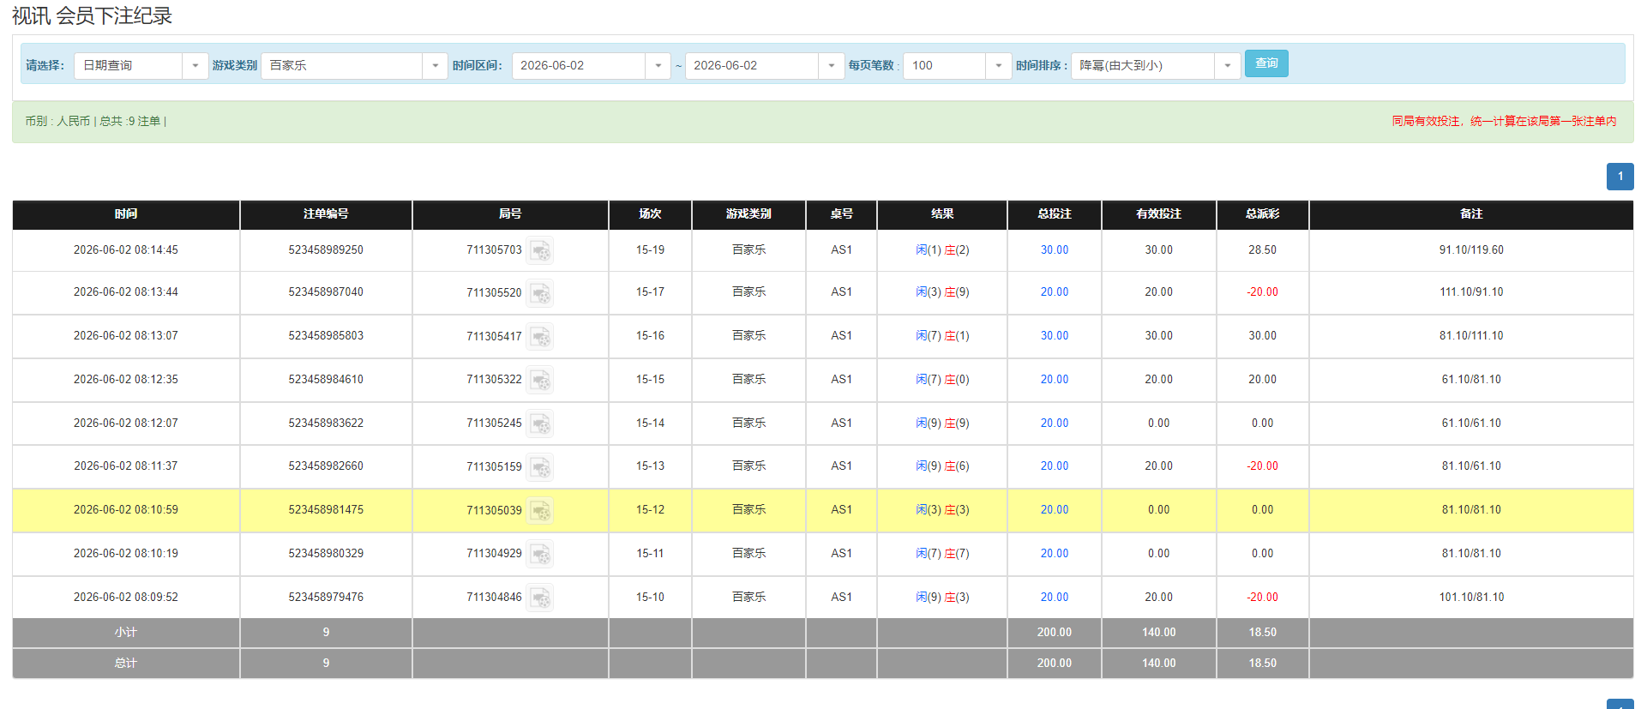Open the 日期查询 selection dropdown
This screenshot has height=709, width=1641.
(141, 65)
